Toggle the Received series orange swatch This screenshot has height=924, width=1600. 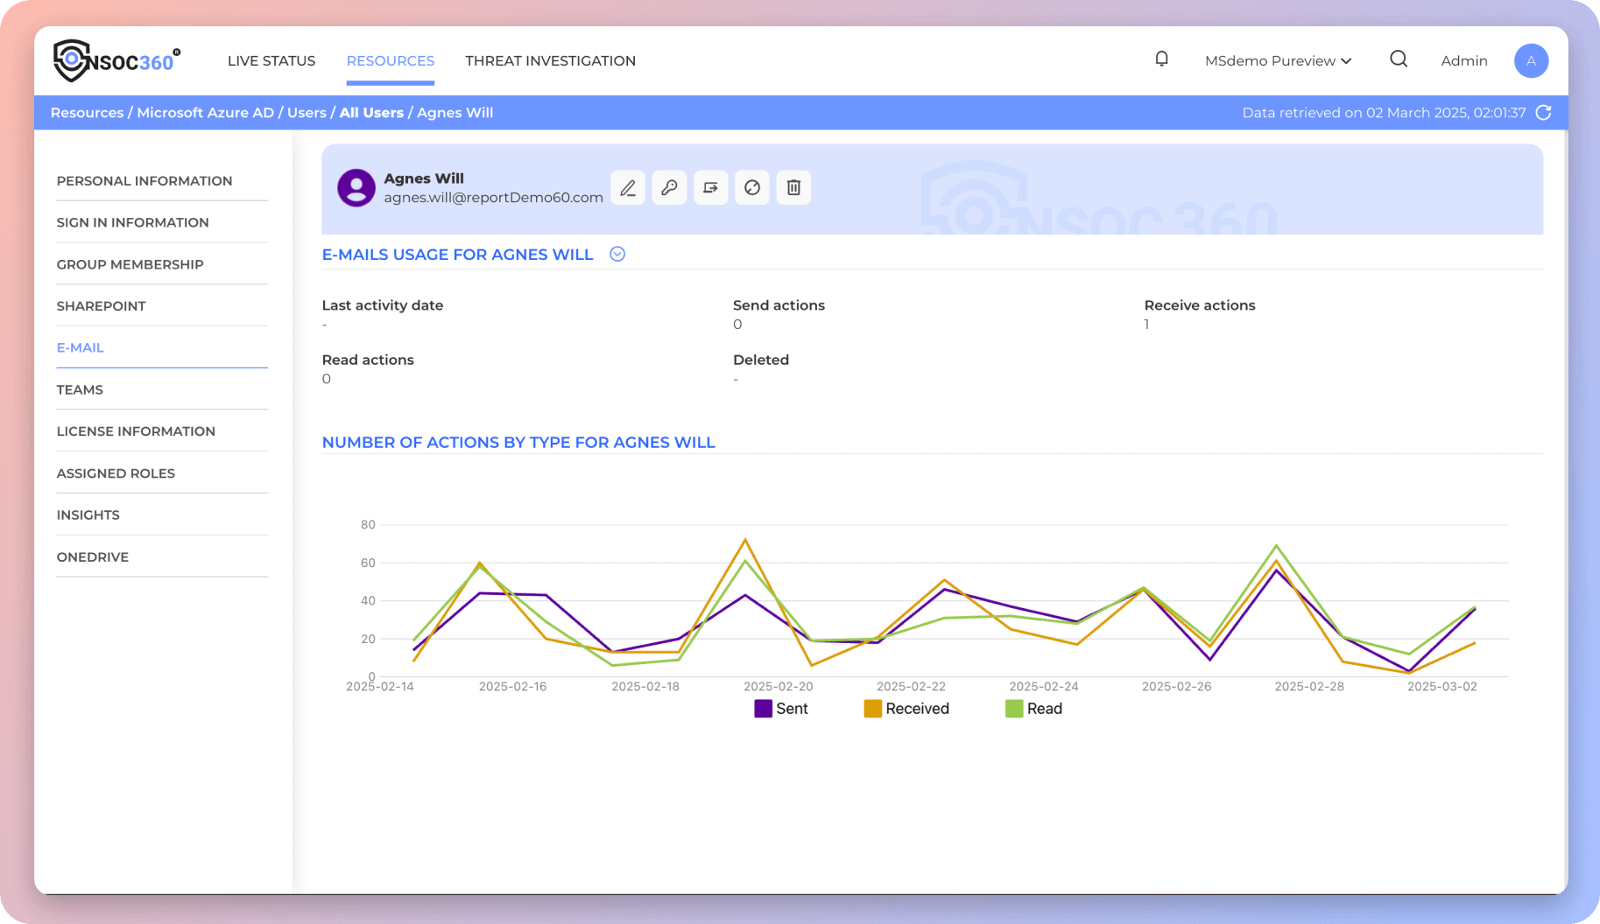(872, 709)
